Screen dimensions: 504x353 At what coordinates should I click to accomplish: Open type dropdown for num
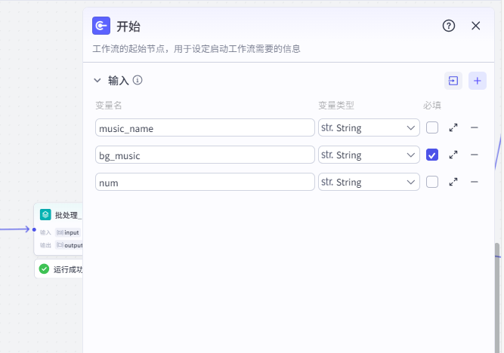click(369, 182)
